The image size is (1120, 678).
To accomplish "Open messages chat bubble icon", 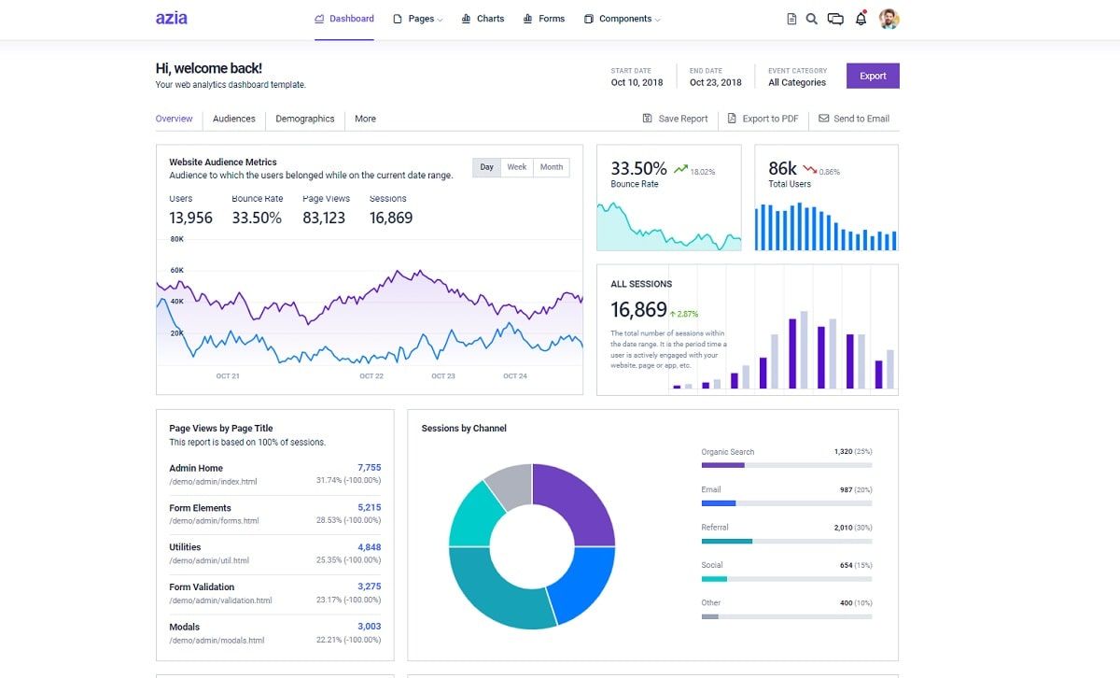I will pyautogui.click(x=835, y=19).
